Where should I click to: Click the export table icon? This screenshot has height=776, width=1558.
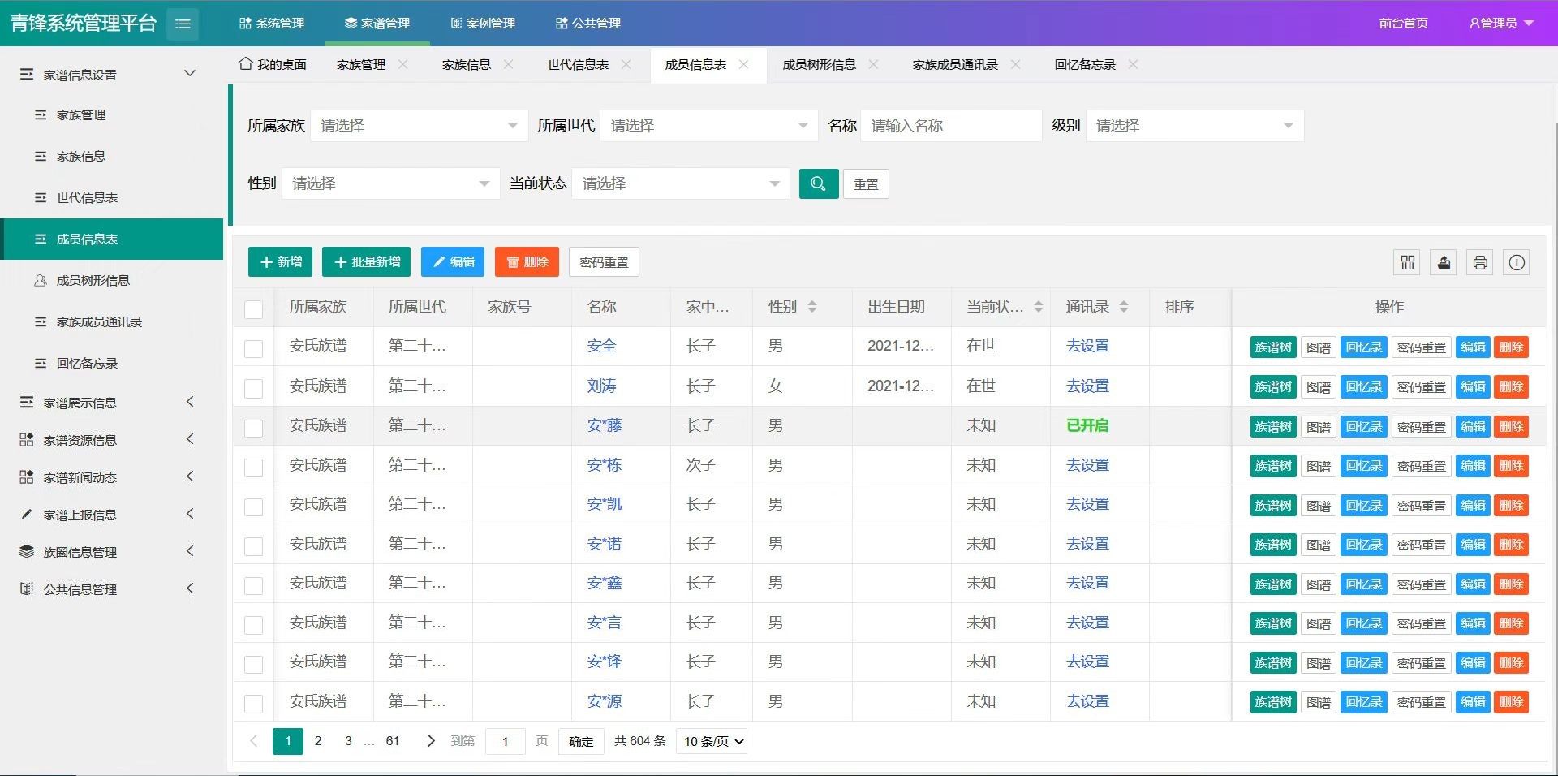1444,262
